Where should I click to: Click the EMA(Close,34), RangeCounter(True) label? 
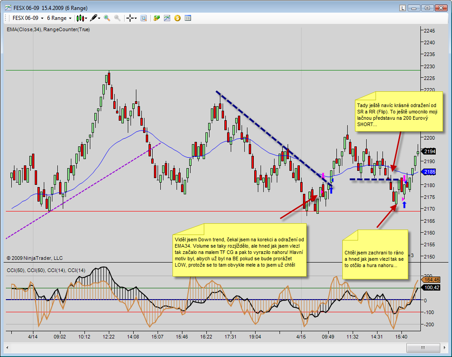tap(48, 29)
